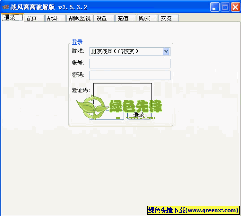
Task: Open the www.greenxf.com download banner link
Action: tap(193, 210)
